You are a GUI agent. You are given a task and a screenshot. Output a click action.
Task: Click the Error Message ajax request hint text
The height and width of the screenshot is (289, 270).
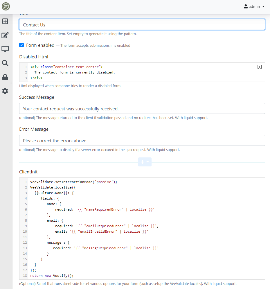tap(100, 150)
